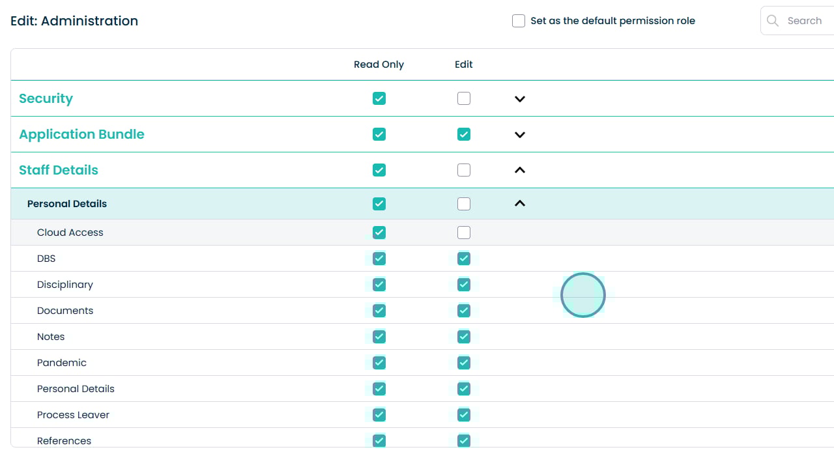
Task: Uncheck Edit for Application Bundle
Action: click(x=463, y=134)
